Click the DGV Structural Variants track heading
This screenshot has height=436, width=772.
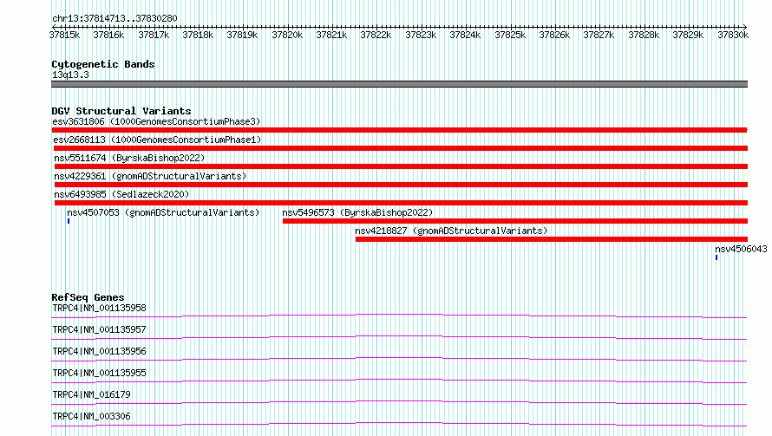121,111
